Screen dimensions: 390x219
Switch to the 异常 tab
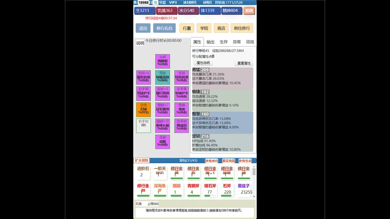(237, 42)
